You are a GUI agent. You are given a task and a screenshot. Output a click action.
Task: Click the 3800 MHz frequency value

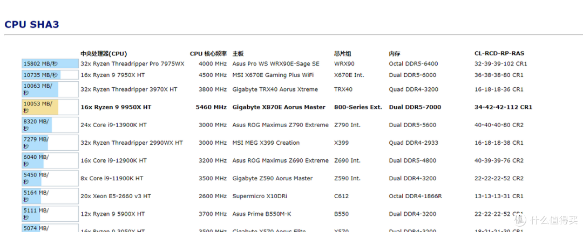pos(213,89)
